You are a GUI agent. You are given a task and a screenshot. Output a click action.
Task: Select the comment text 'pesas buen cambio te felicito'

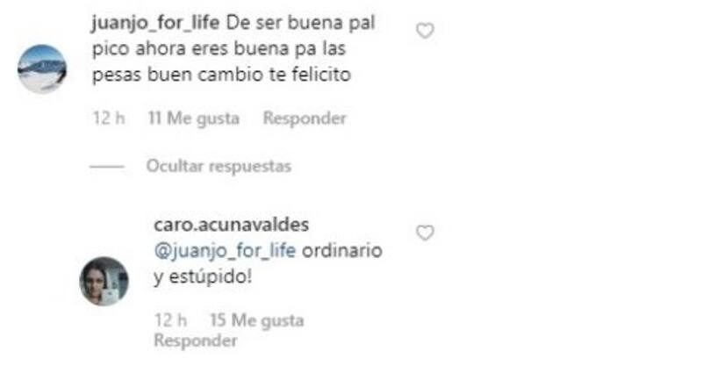coord(222,75)
